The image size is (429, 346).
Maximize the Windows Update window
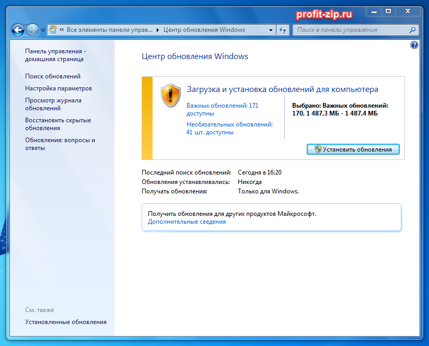coord(388,11)
